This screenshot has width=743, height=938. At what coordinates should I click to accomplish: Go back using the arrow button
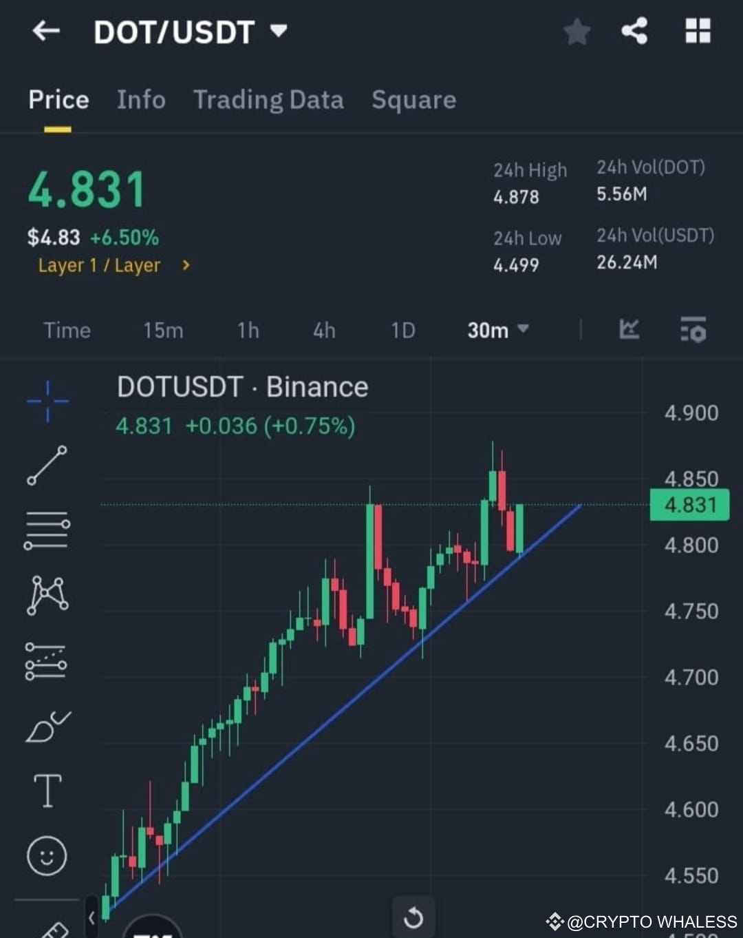pos(45,31)
